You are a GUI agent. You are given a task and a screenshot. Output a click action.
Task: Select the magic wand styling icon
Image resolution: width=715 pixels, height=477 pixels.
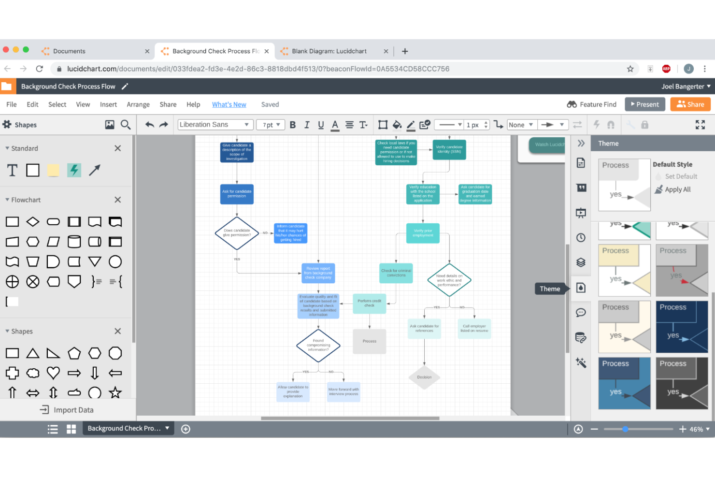(x=581, y=362)
